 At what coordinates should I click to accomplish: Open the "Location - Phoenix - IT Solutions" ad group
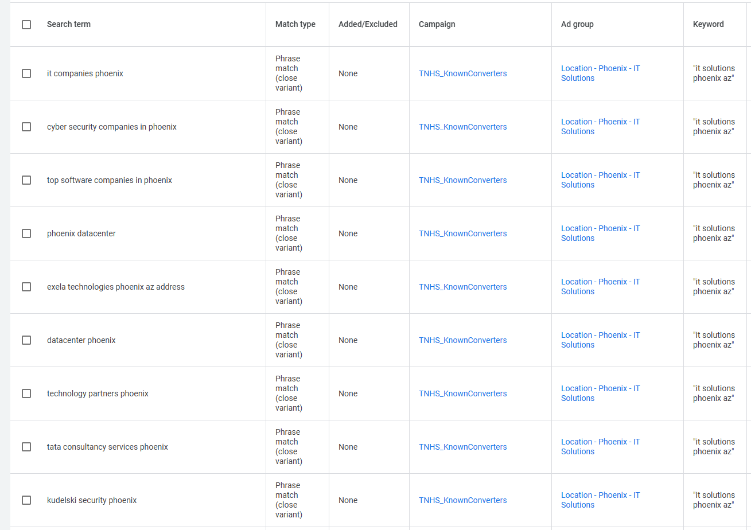600,73
